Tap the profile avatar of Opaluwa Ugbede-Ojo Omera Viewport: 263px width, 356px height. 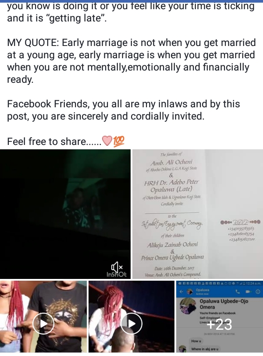coord(188,307)
